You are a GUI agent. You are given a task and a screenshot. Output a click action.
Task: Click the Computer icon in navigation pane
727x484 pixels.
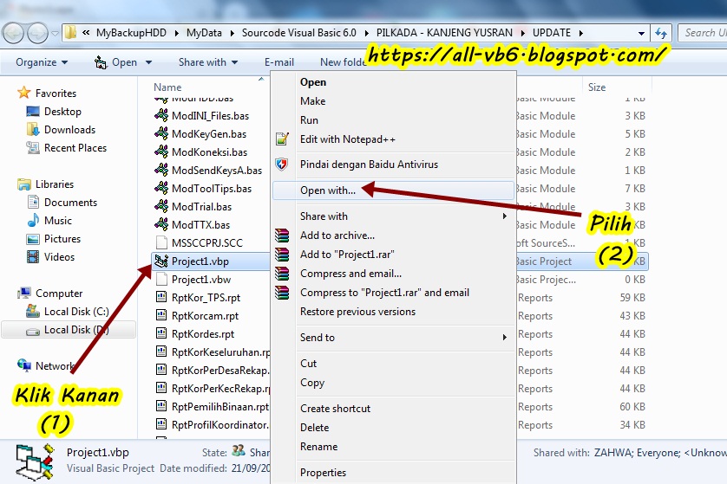pos(24,293)
